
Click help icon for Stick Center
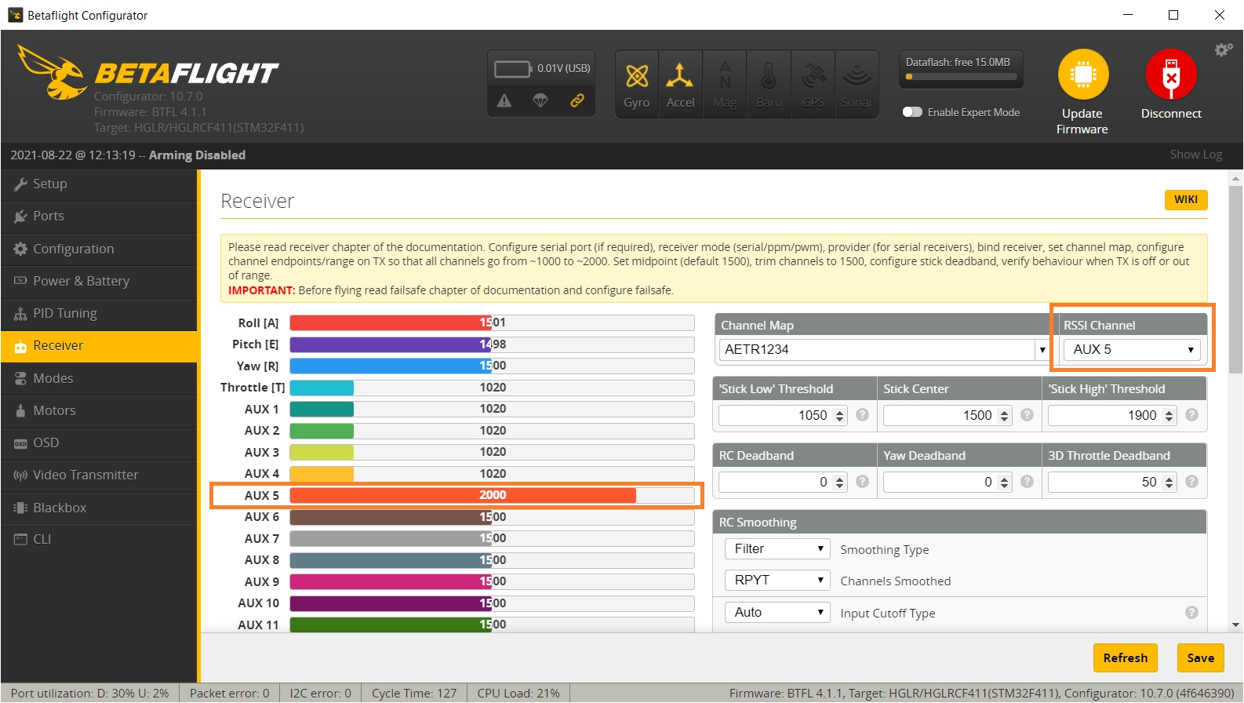click(x=1027, y=415)
